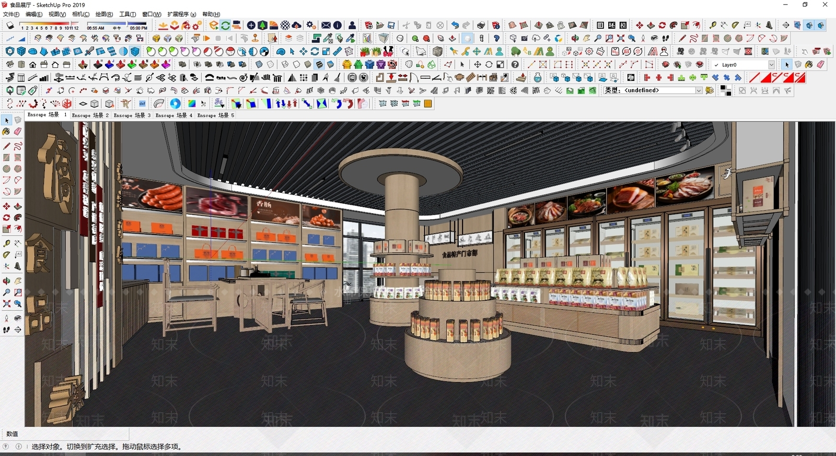Select the Polygon tool in left vertical toolbar
This screenshot has width=836, height=456.
pos(18,169)
